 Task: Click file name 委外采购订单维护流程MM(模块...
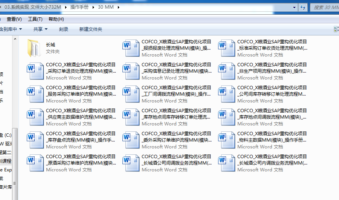pyautogui.click(x=177, y=140)
